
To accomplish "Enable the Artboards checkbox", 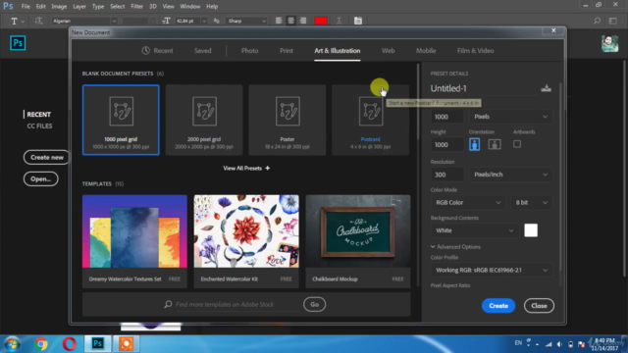I will [x=517, y=144].
